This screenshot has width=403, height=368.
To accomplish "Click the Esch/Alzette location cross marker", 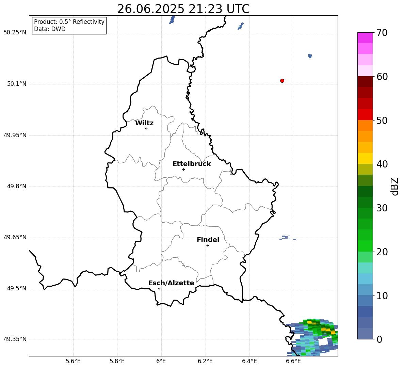I will (159, 289).
